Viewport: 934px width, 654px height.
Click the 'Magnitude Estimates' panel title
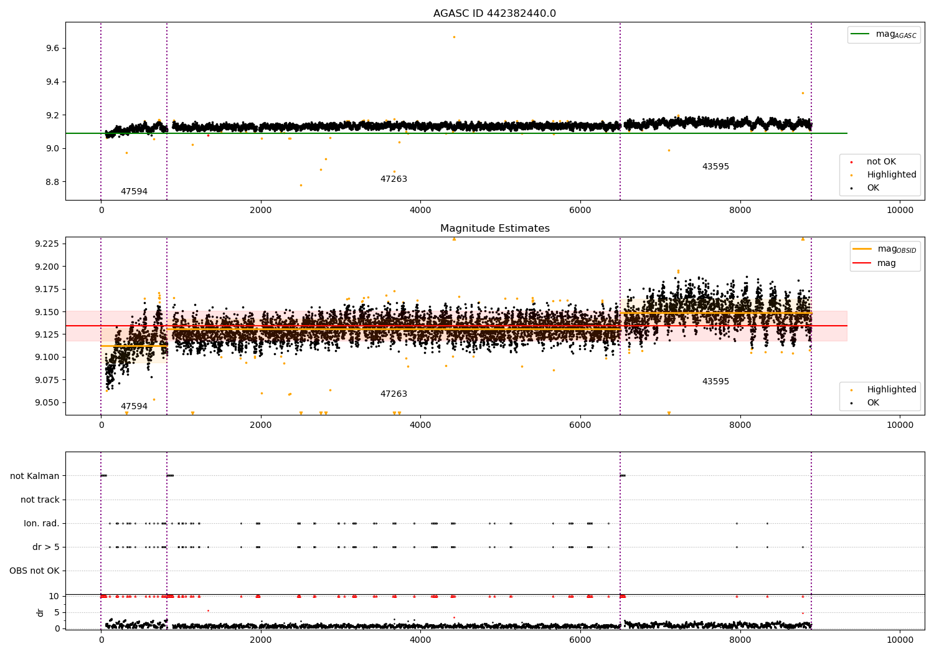494,229
